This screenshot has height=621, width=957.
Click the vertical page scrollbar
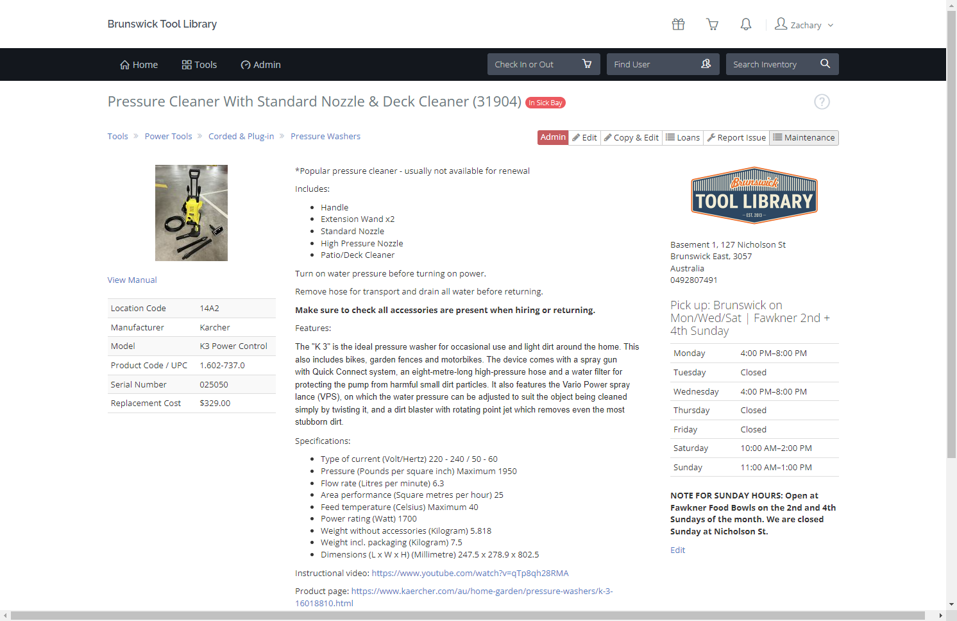coord(951,234)
